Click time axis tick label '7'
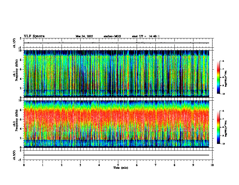This screenshot has width=239, height=185. [156, 165]
